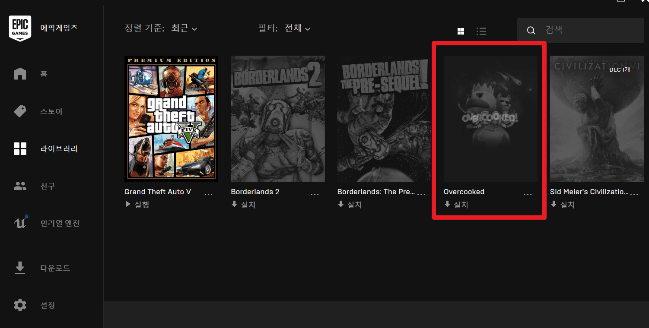This screenshot has height=328, width=649.
Task: Switch to list view layout
Action: [481, 31]
